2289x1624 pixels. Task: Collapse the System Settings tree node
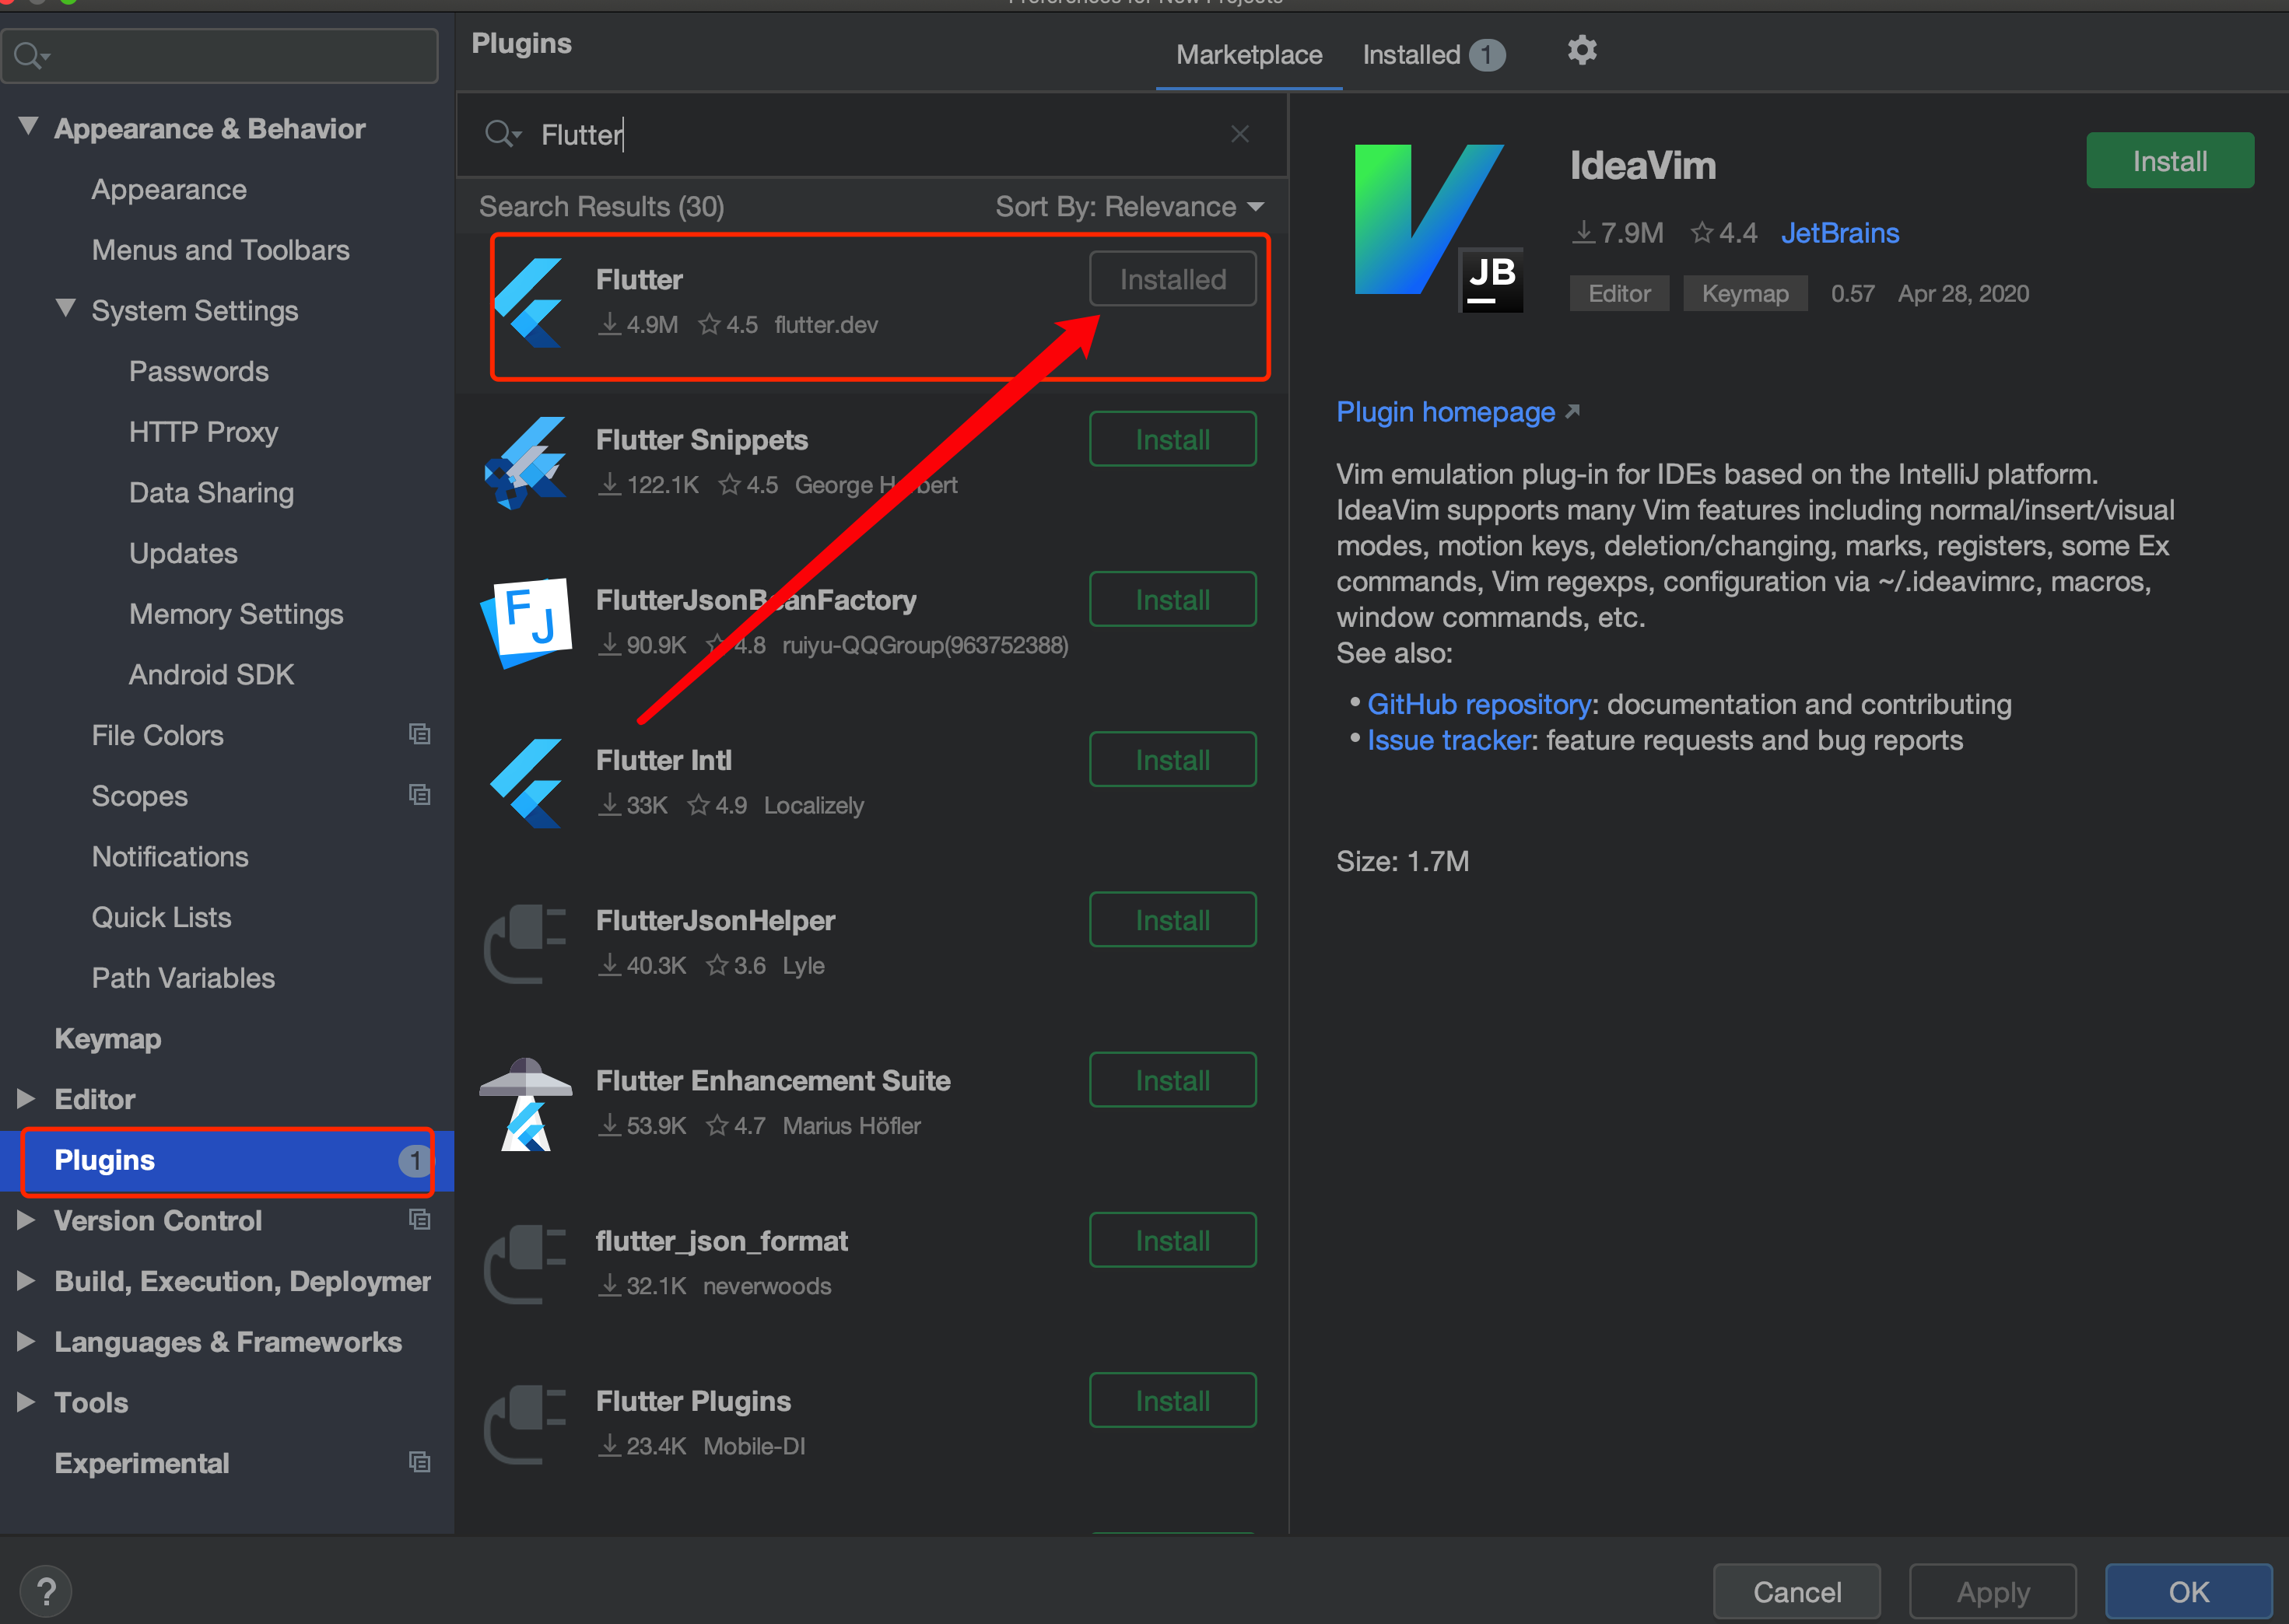click(66, 309)
